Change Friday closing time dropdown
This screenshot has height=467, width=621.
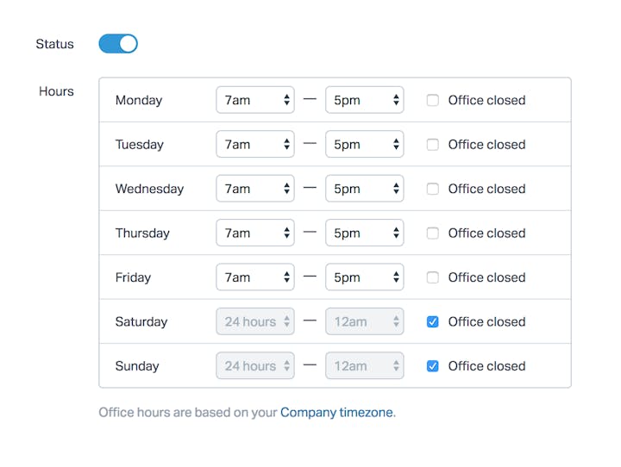(364, 277)
